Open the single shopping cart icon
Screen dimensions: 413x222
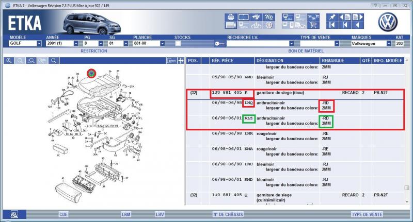pyautogui.click(x=313, y=25)
